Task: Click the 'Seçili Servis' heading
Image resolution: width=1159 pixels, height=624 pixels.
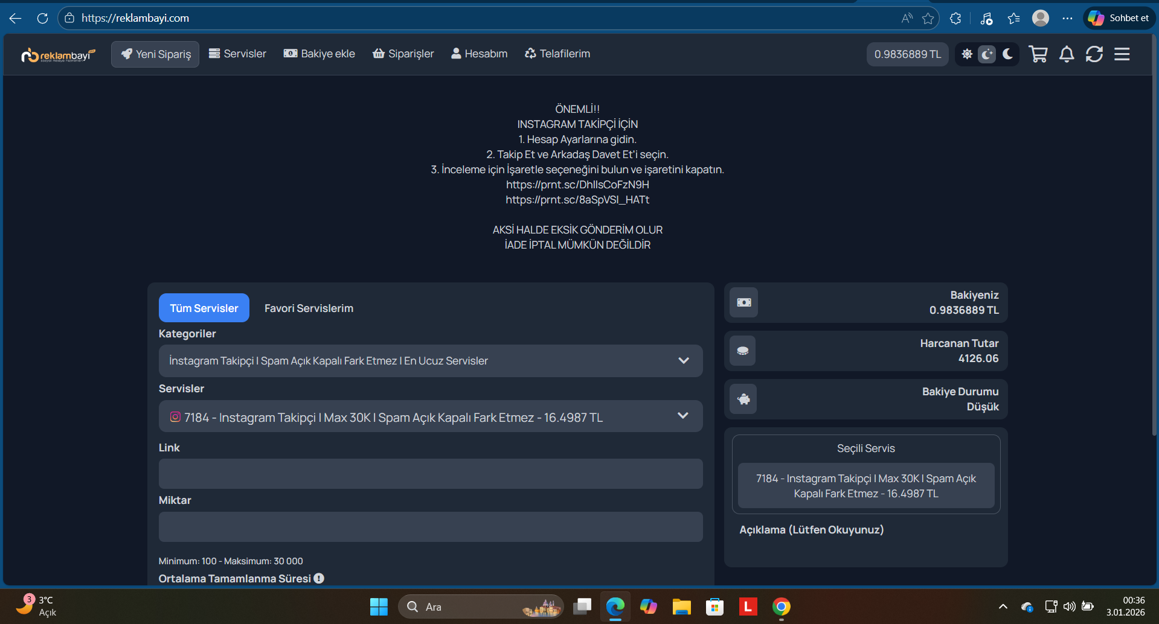Action: 866,448
